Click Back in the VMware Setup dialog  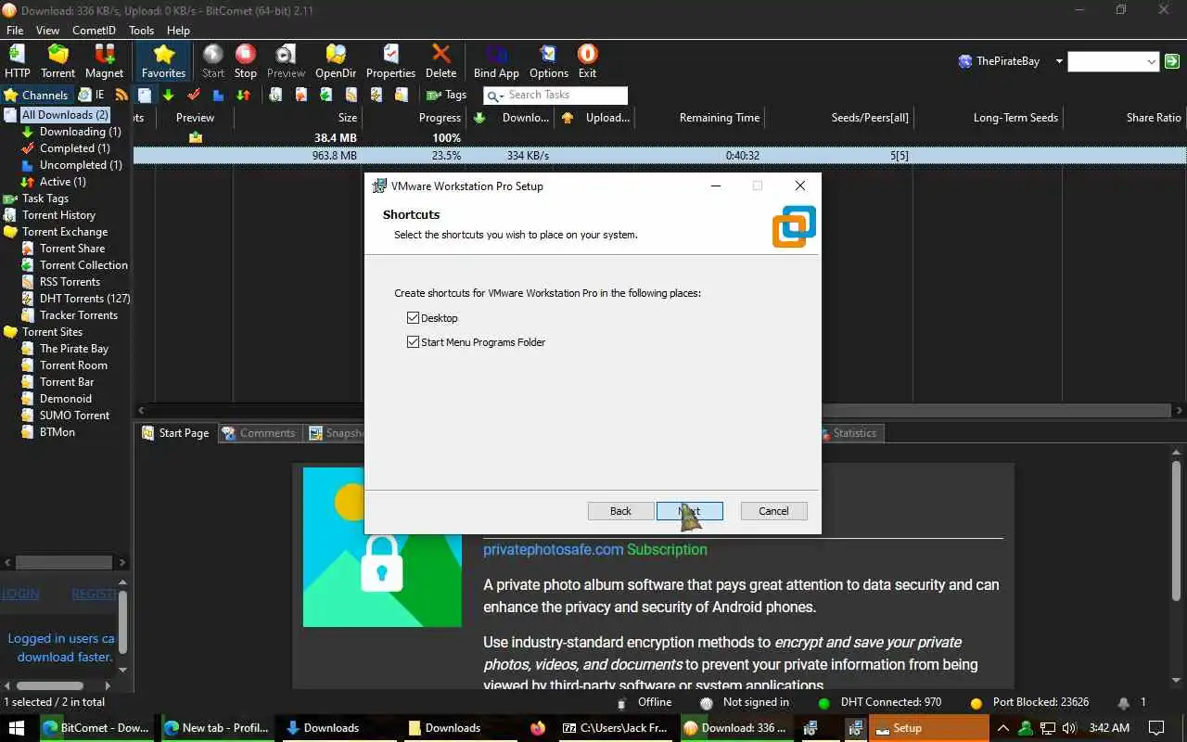(x=620, y=511)
